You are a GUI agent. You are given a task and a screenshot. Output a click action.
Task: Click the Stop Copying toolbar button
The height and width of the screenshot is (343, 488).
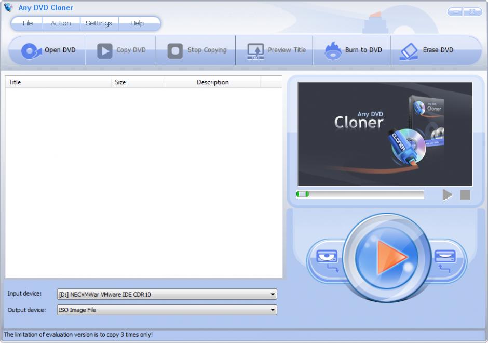(x=195, y=50)
